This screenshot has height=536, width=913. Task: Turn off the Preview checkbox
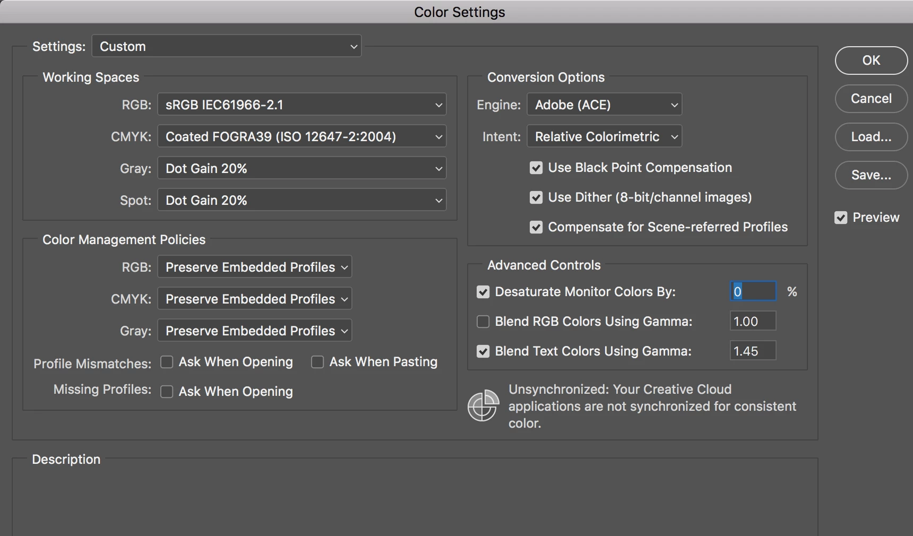(841, 218)
